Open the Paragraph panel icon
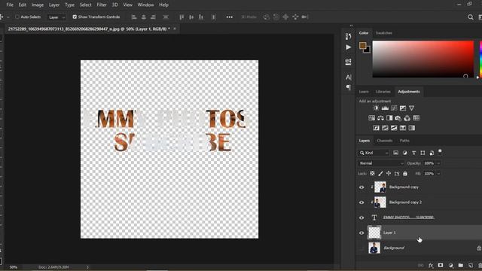This screenshot has width=482, height=271. 348,87
